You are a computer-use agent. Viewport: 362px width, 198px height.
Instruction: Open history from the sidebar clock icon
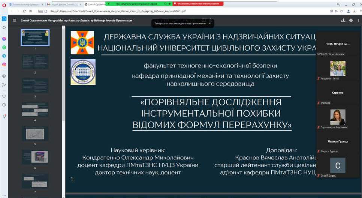(x=4, y=105)
